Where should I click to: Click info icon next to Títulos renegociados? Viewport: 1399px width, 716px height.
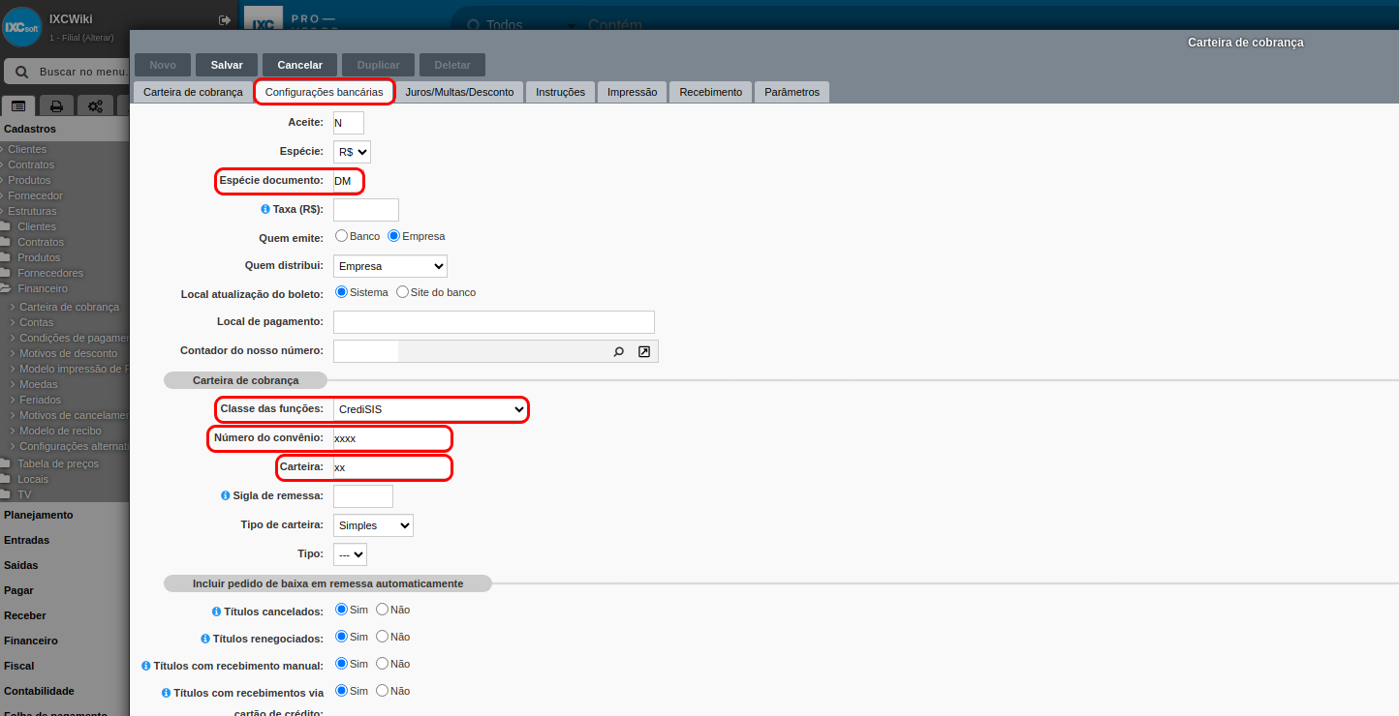[x=205, y=639]
